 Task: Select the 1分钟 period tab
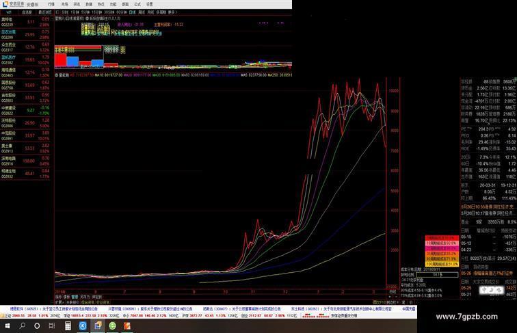75,12
